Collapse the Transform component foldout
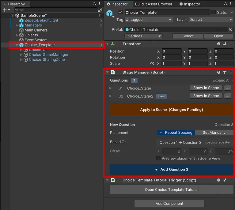The image size is (235, 210). point(108,44)
